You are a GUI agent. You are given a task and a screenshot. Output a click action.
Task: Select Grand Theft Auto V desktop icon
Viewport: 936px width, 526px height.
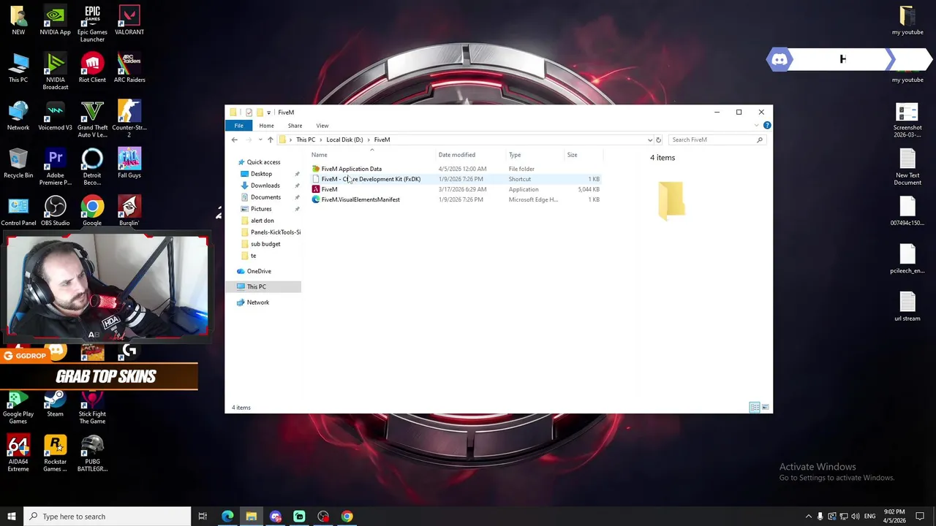92,120
